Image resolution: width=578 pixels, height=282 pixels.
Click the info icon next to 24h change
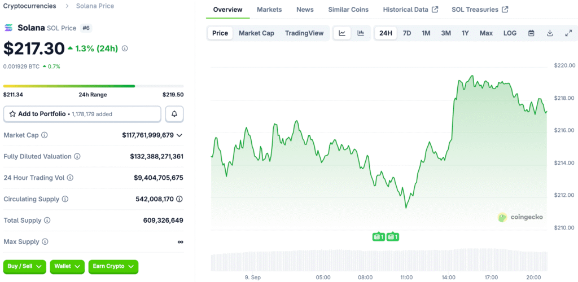125,49
